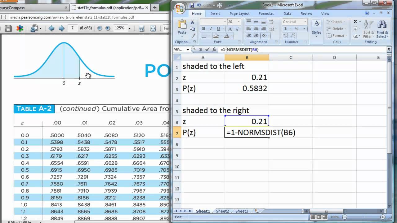Insert a new worksheet tab

click(257, 211)
